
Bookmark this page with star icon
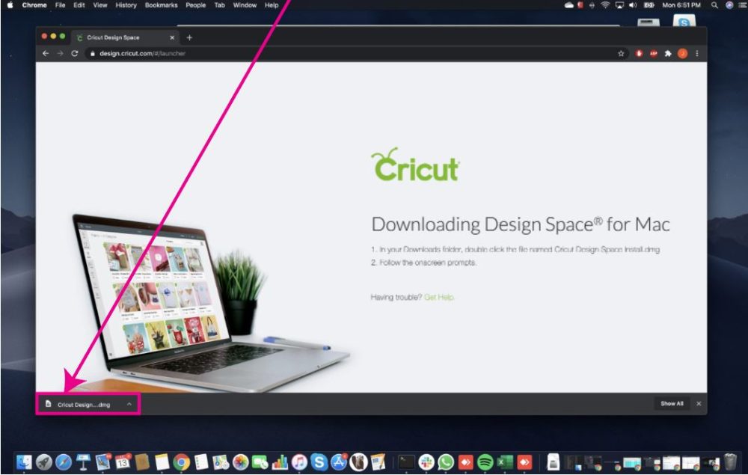pos(621,53)
